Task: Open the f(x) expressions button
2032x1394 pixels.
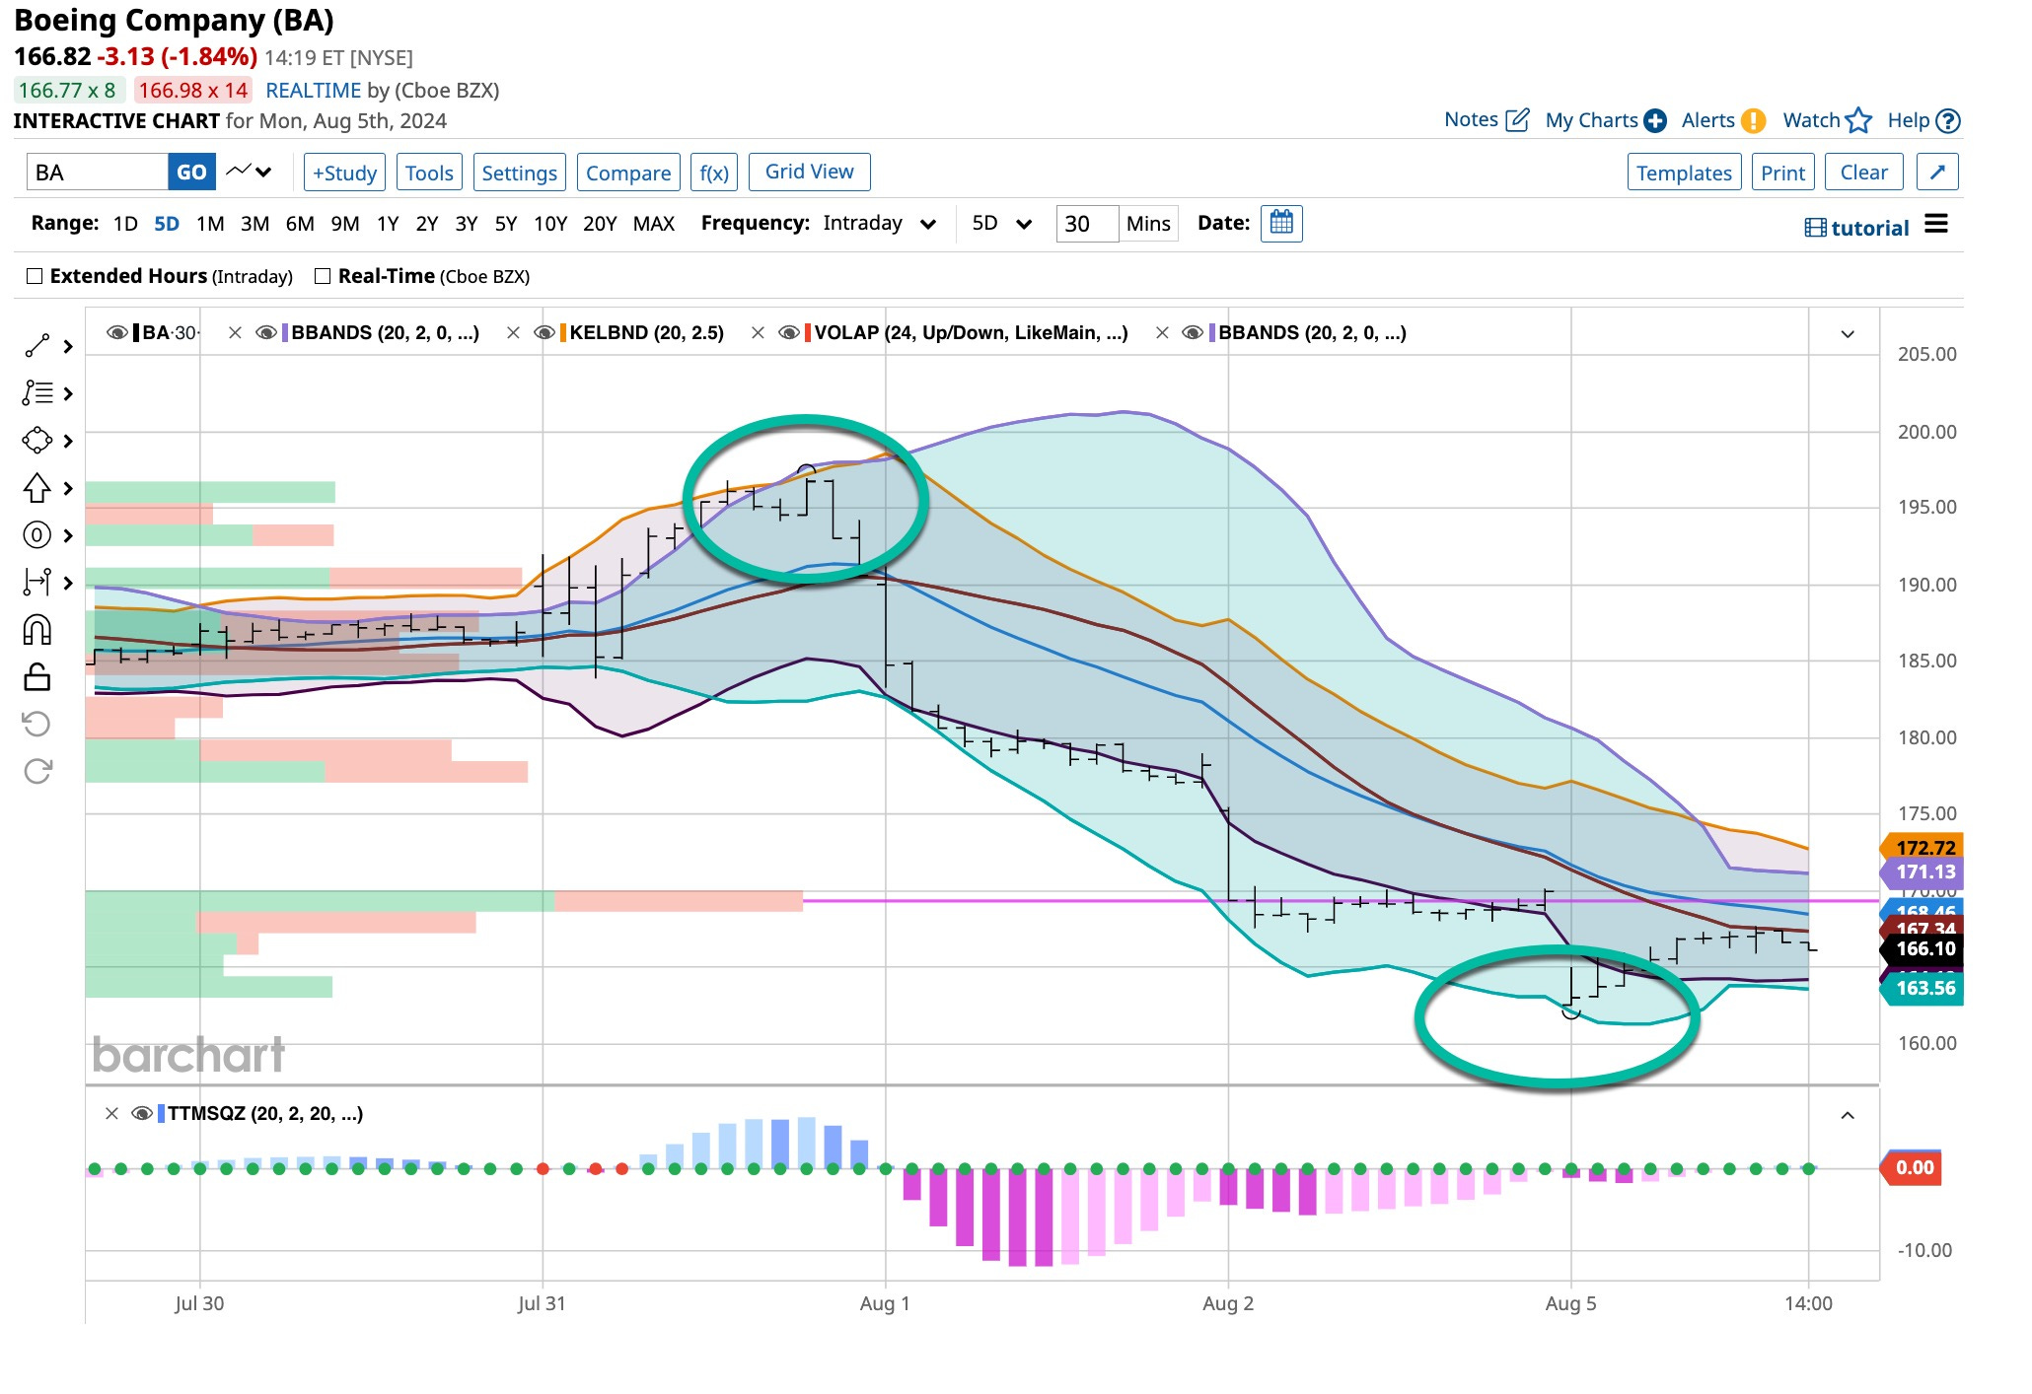Action: (714, 173)
